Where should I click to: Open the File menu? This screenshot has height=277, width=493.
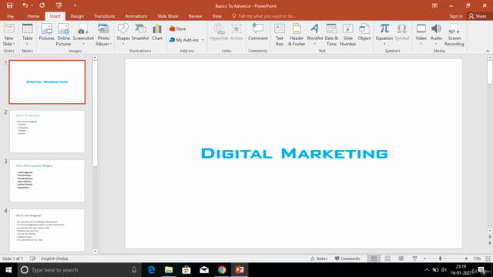pos(10,16)
